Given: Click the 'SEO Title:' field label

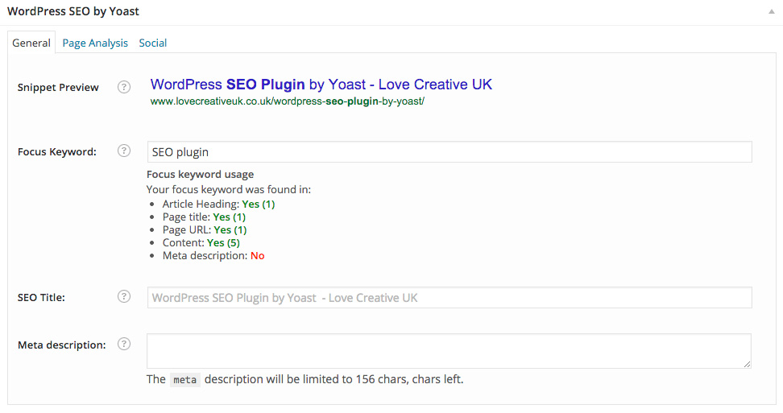Looking at the screenshot, I should [41, 297].
